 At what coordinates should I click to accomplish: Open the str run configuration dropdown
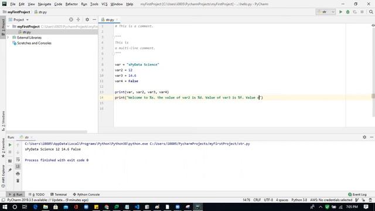326,12
